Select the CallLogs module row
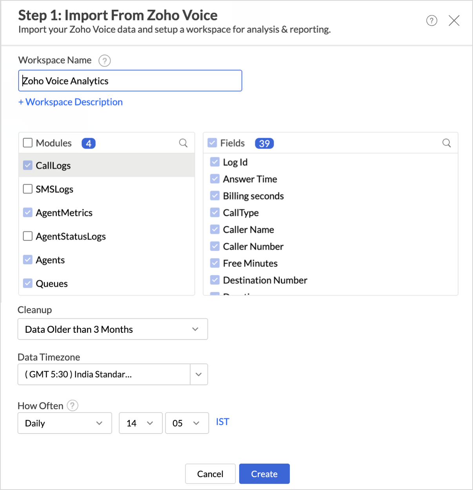 (107, 165)
